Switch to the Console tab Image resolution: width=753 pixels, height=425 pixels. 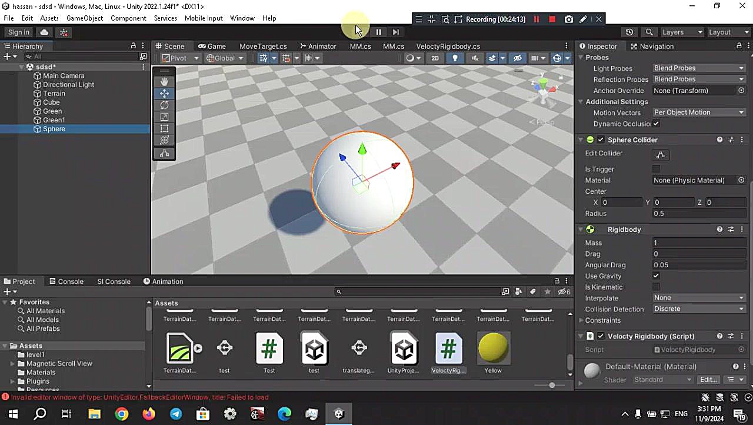click(66, 281)
